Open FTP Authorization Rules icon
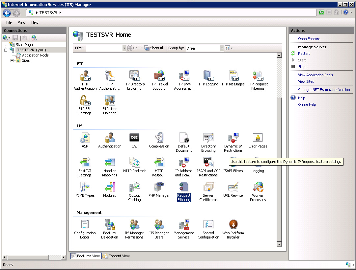 click(110, 80)
